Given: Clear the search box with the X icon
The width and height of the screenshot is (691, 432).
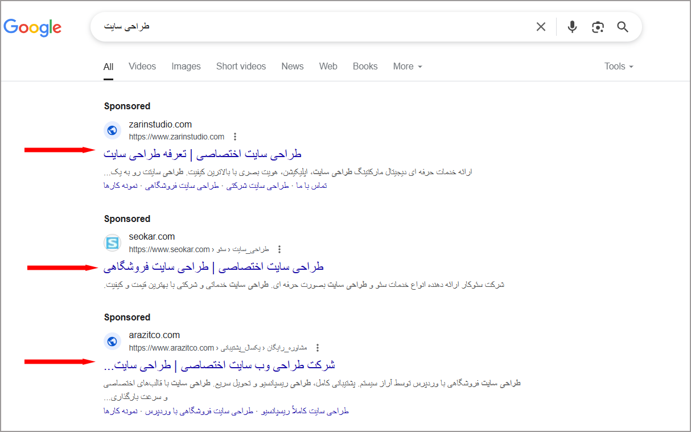Looking at the screenshot, I should [541, 27].
